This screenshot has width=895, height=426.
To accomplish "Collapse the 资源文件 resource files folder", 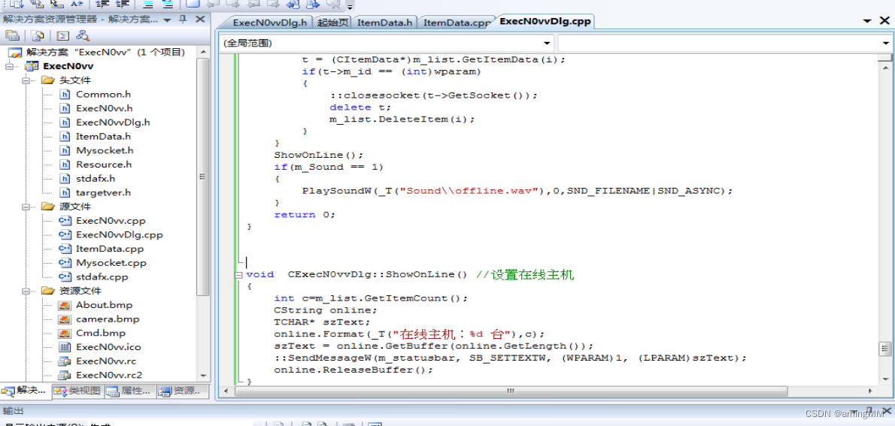I will (26, 291).
